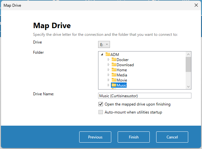
Task: Click the highlighted Music folder icon
Action: tap(114, 85)
